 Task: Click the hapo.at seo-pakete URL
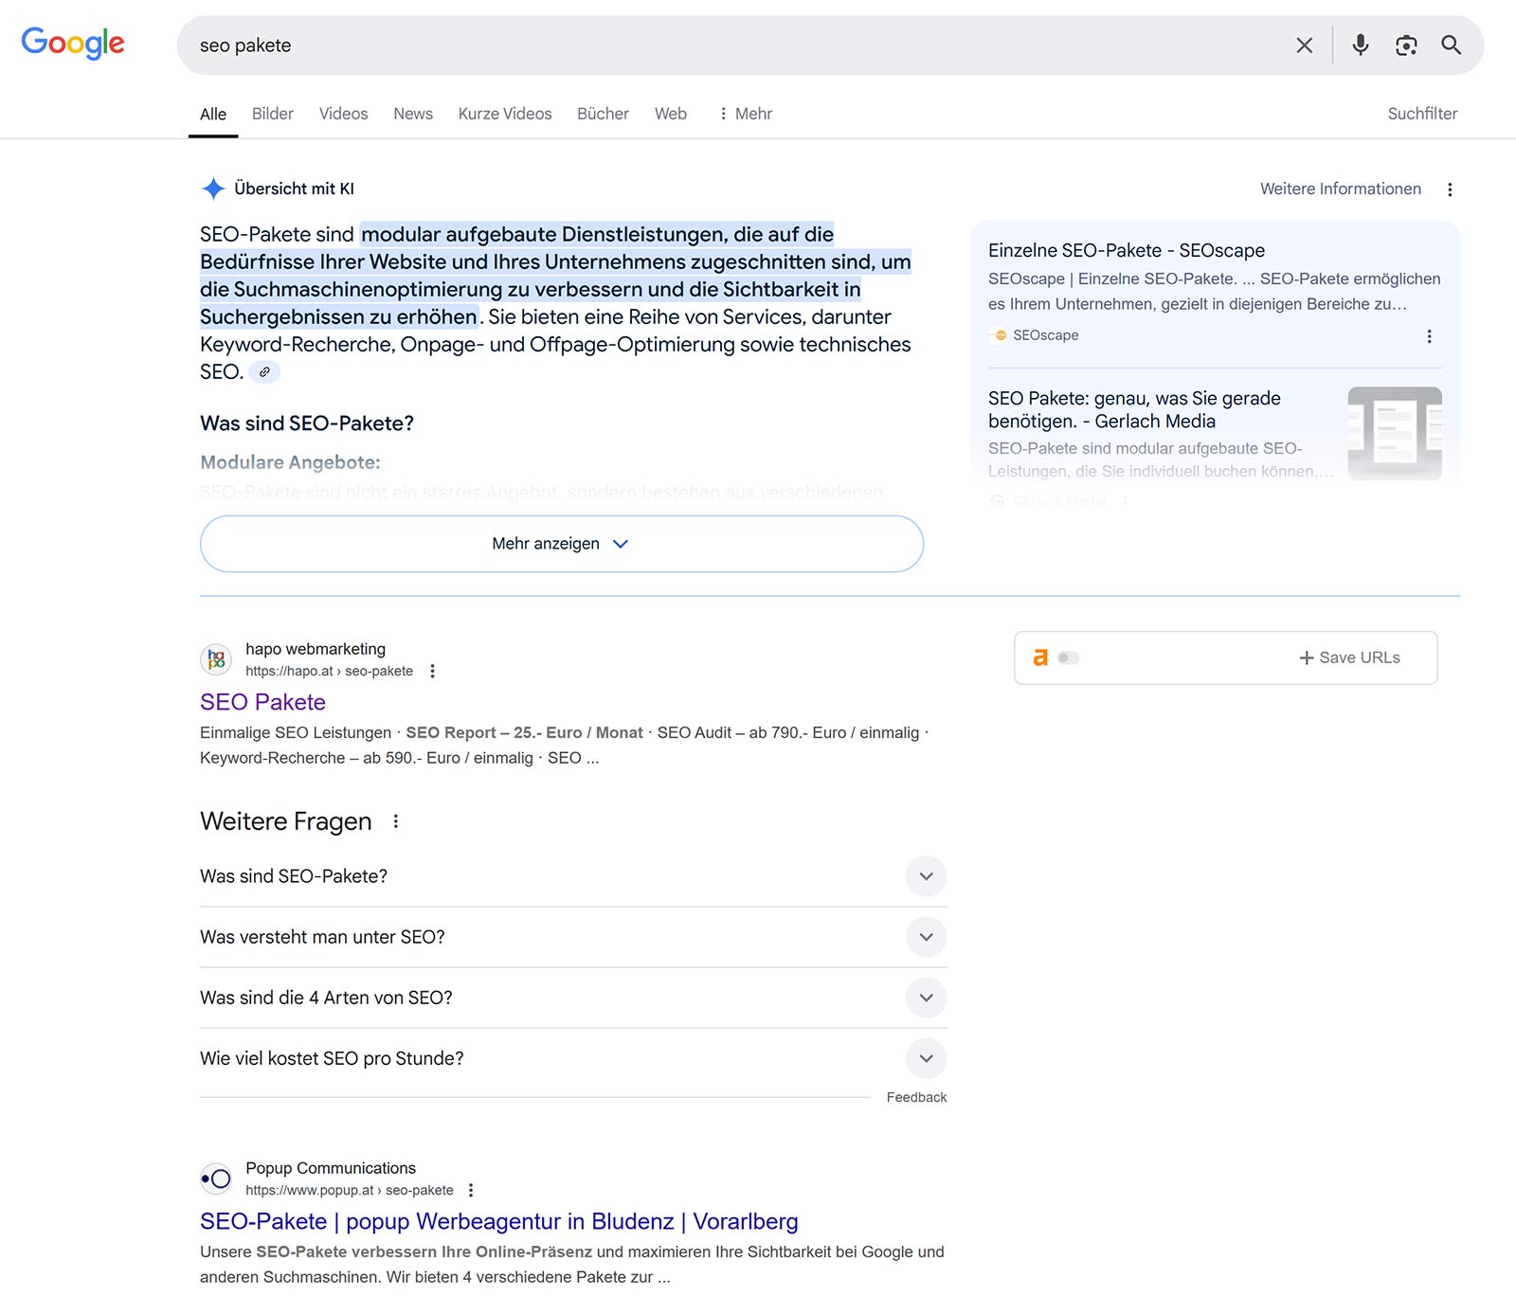click(x=329, y=671)
